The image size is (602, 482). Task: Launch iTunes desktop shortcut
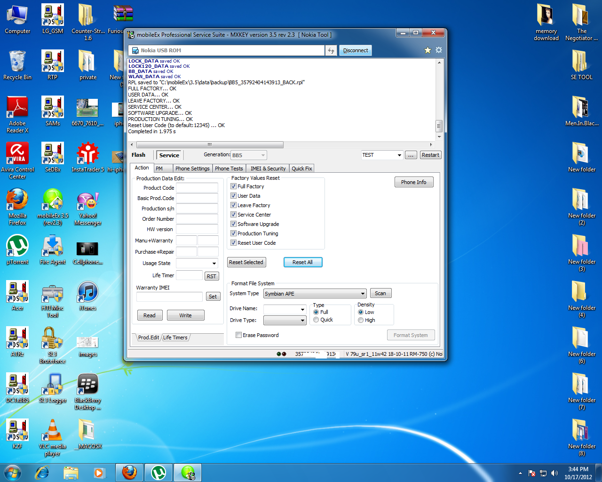pyautogui.click(x=88, y=296)
